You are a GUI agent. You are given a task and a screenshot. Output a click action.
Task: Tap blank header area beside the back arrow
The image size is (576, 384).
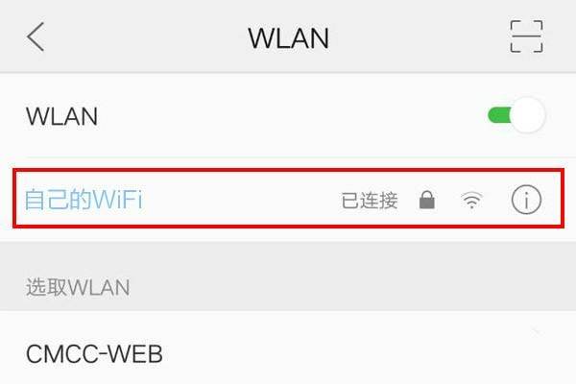[x=143, y=36]
